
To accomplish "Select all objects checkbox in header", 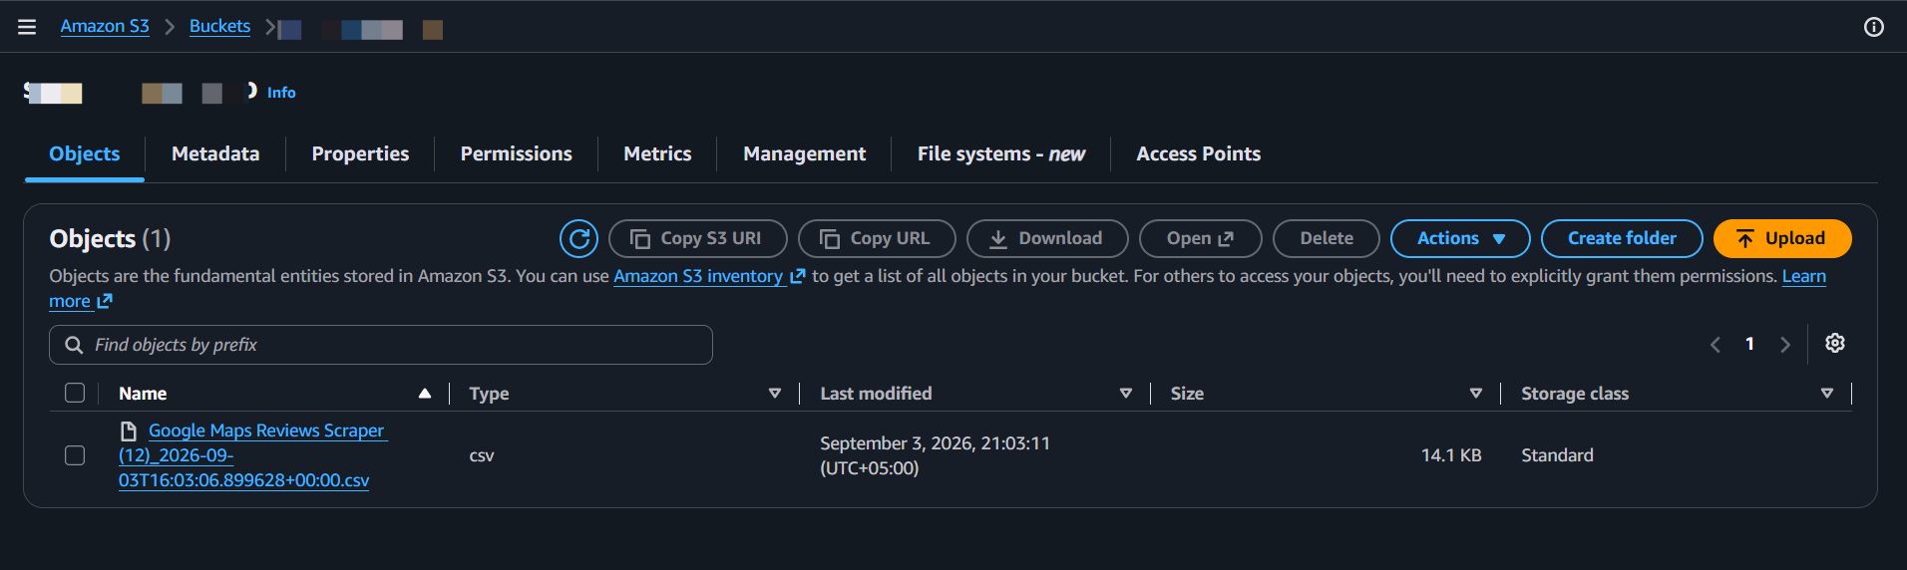I will coord(75,393).
